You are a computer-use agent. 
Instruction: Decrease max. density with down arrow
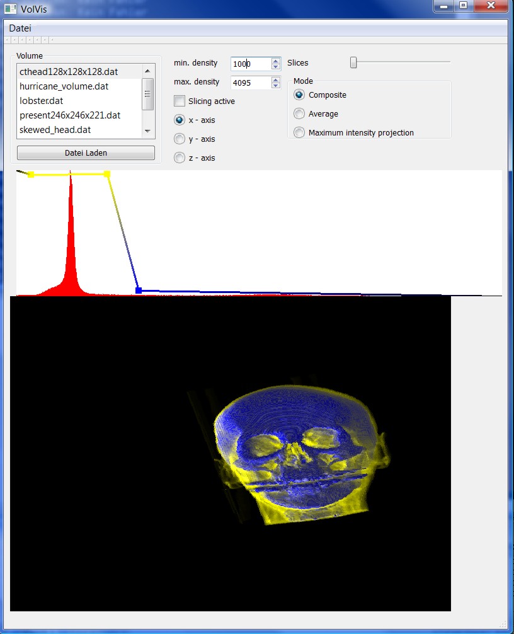pyautogui.click(x=276, y=86)
